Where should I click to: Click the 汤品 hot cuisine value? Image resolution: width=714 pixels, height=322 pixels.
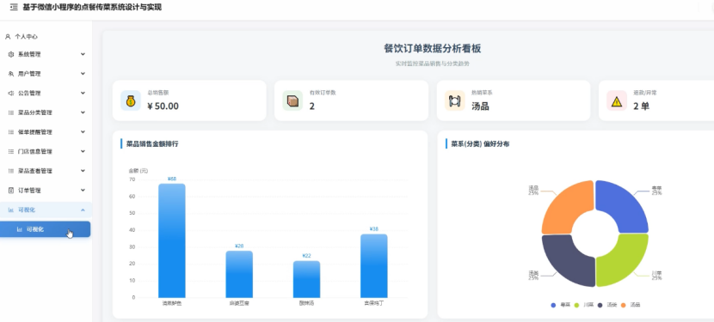pyautogui.click(x=480, y=106)
